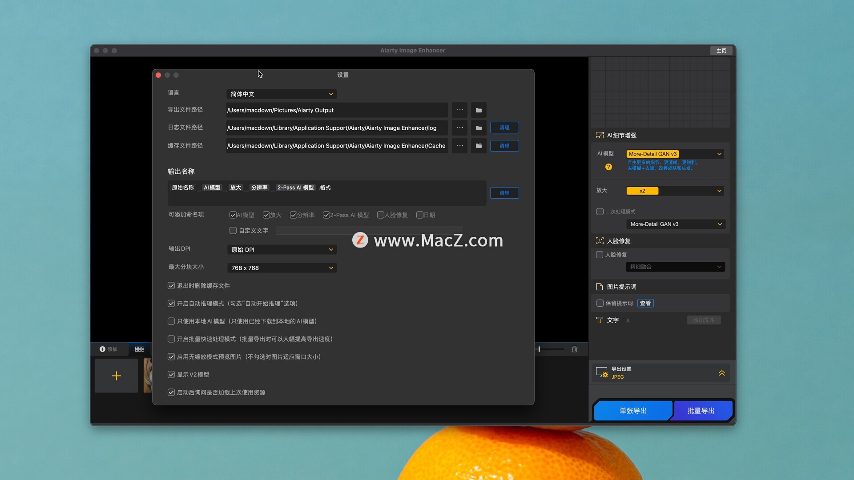
Task: Enable 日期 naming item checkbox
Action: click(419, 215)
